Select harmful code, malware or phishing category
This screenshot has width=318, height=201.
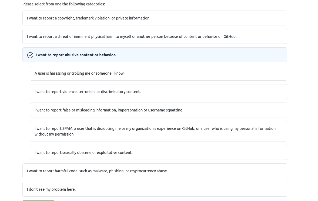[x=155, y=171]
